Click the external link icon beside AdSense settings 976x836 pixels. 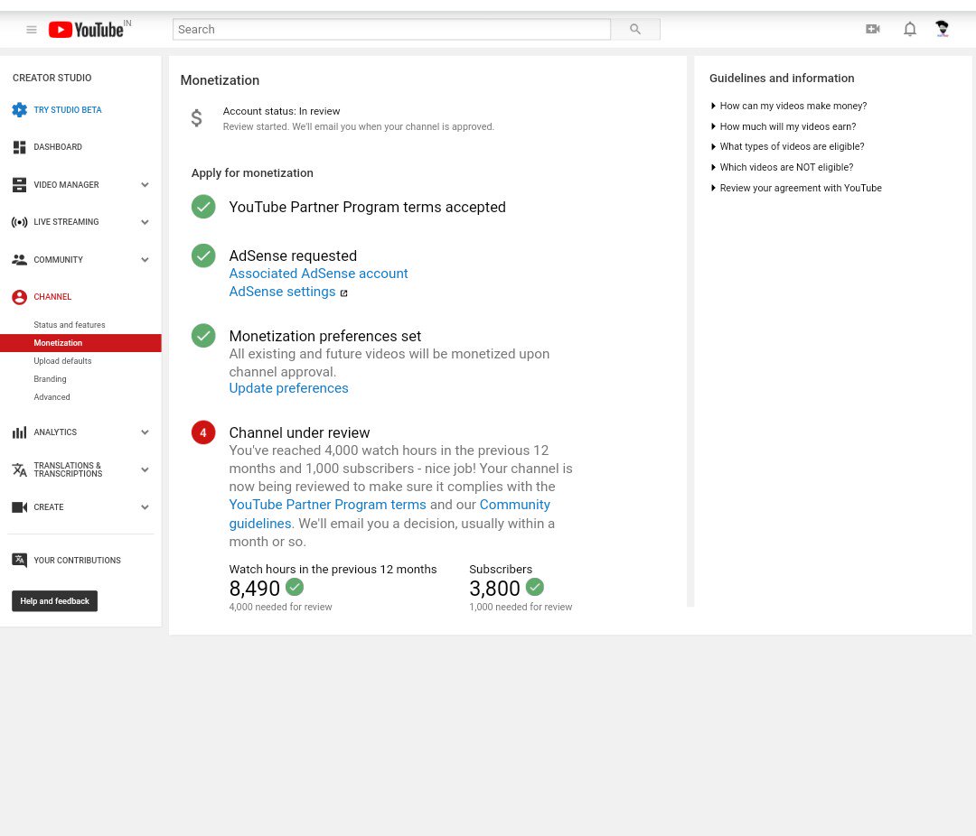pos(343,293)
